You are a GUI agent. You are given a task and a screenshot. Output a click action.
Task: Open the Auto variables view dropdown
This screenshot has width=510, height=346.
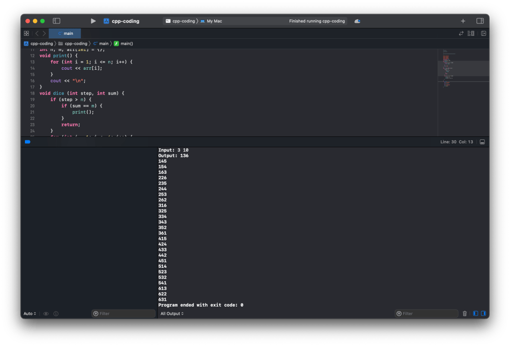29,314
